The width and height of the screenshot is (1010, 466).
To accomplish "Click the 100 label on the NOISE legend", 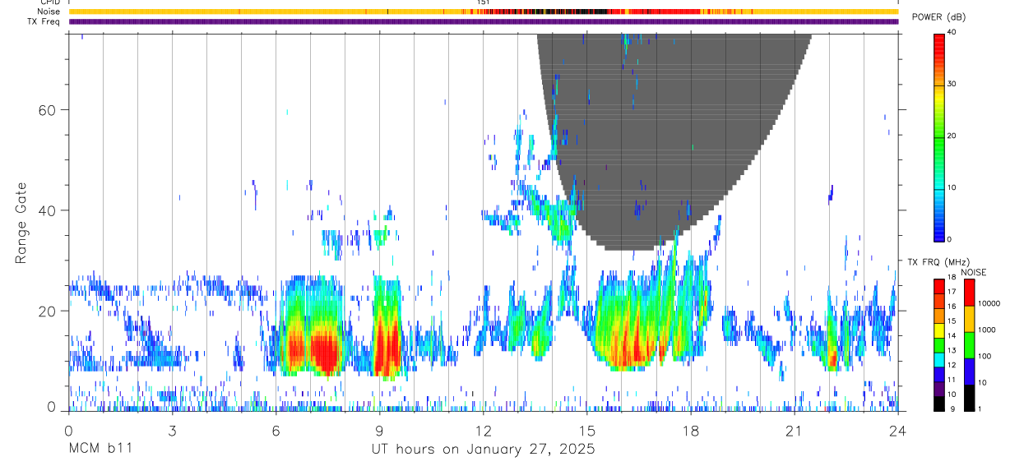I will point(985,356).
